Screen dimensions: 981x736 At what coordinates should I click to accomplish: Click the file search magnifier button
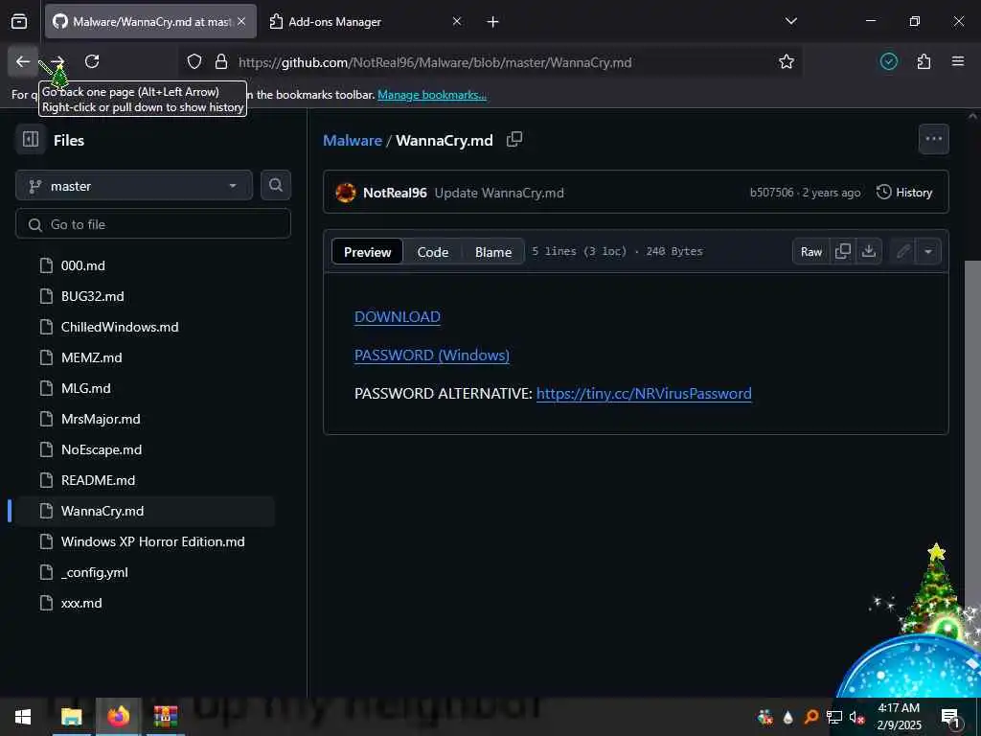click(275, 185)
